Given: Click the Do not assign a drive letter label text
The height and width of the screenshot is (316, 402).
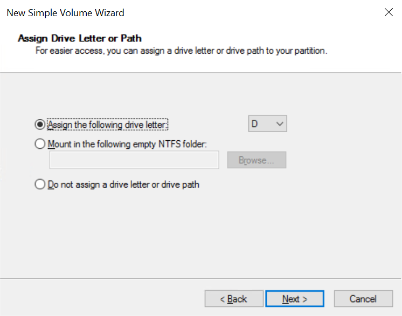Looking at the screenshot, I should 123,184.
